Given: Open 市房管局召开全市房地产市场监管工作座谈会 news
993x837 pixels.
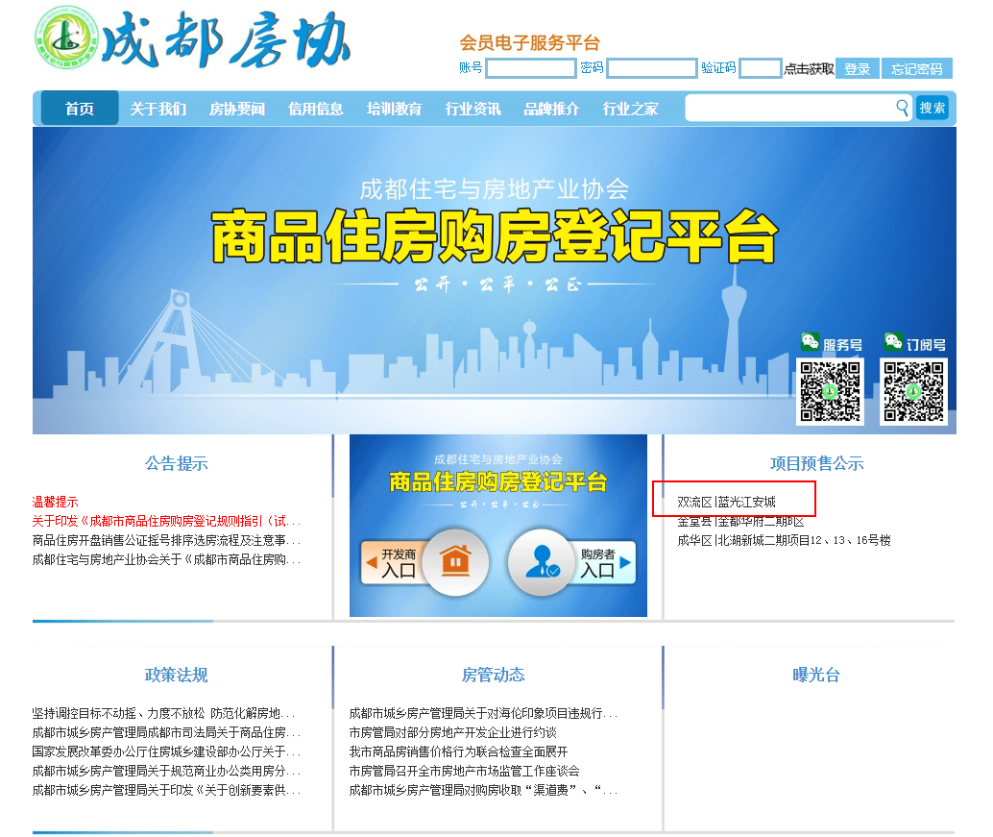Looking at the screenshot, I should [464, 771].
